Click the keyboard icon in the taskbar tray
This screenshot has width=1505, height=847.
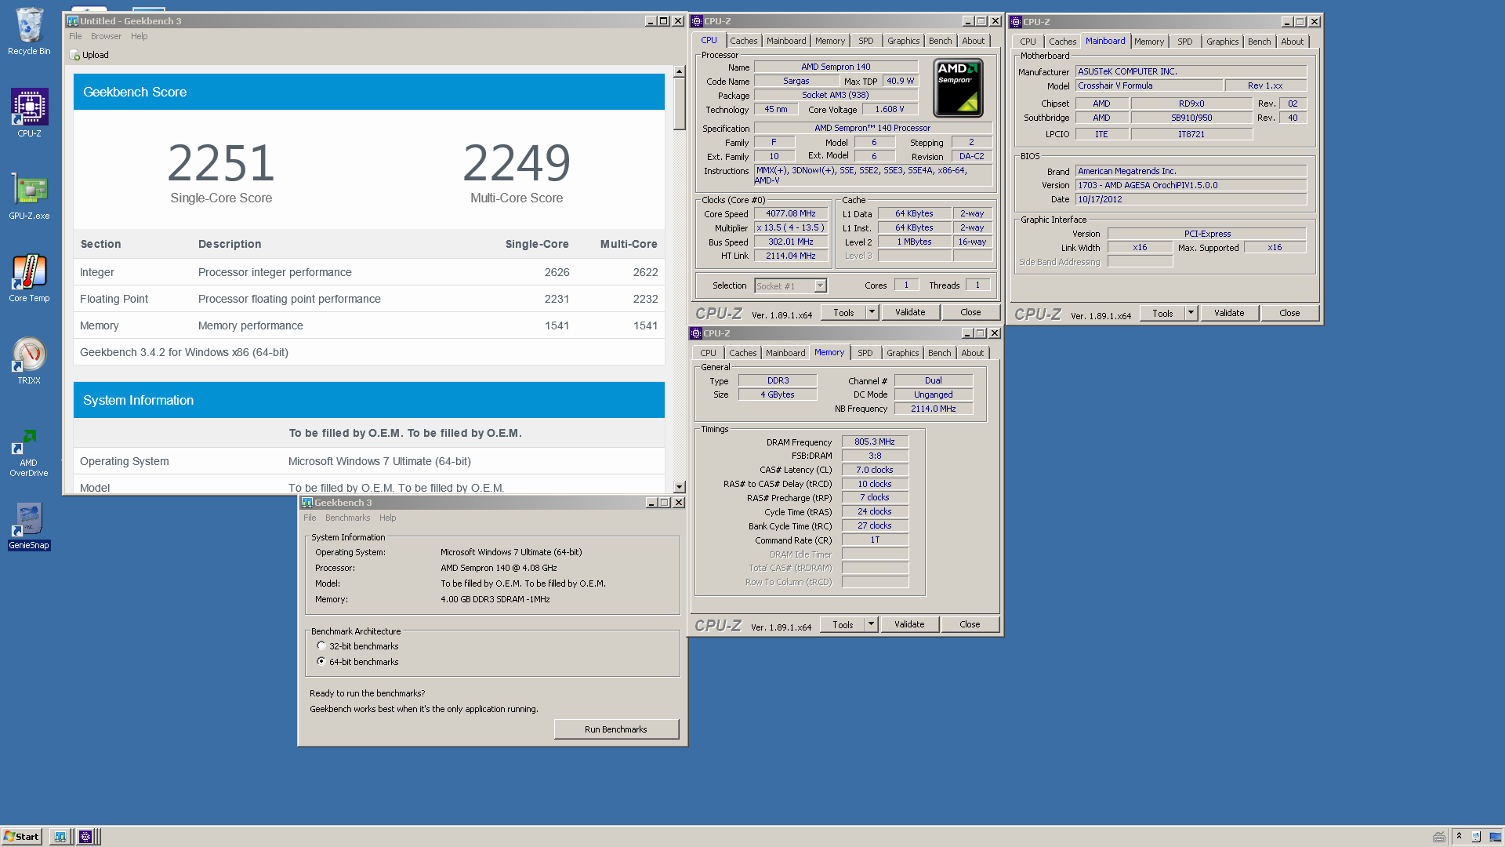(x=1439, y=837)
